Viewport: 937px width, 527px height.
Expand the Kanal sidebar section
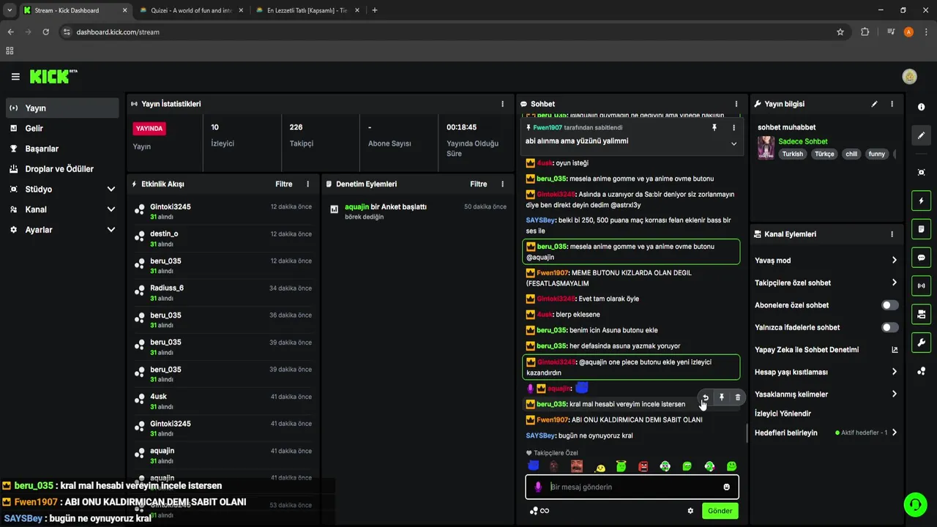coord(111,209)
